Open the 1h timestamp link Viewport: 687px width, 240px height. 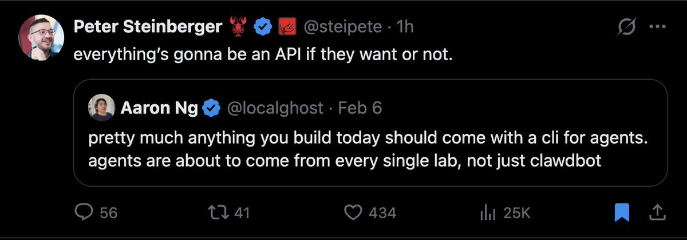(405, 27)
